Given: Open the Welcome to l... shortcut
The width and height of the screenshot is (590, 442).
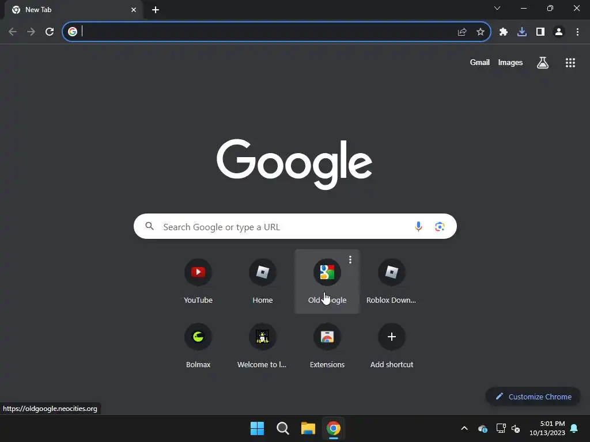Looking at the screenshot, I should (262, 345).
